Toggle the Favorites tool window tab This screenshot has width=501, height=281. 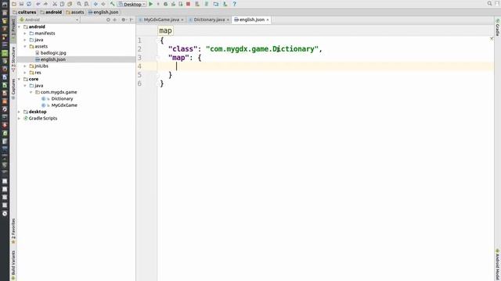[x=13, y=231]
